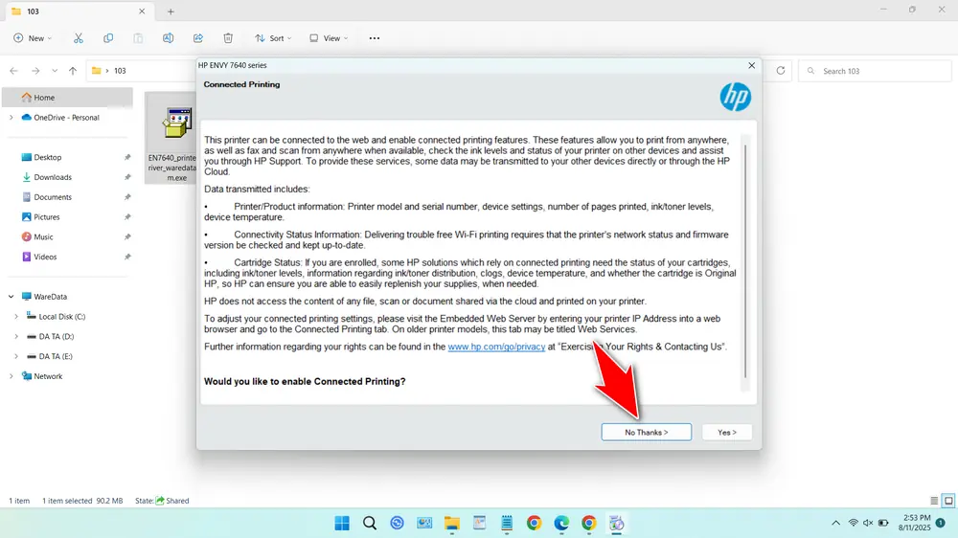
Task: Go back with the Back arrow
Action: [14, 71]
